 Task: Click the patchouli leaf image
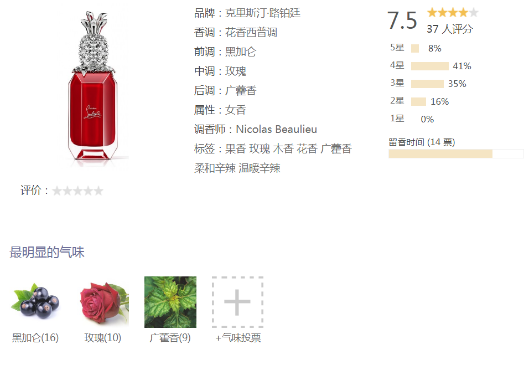(170, 302)
